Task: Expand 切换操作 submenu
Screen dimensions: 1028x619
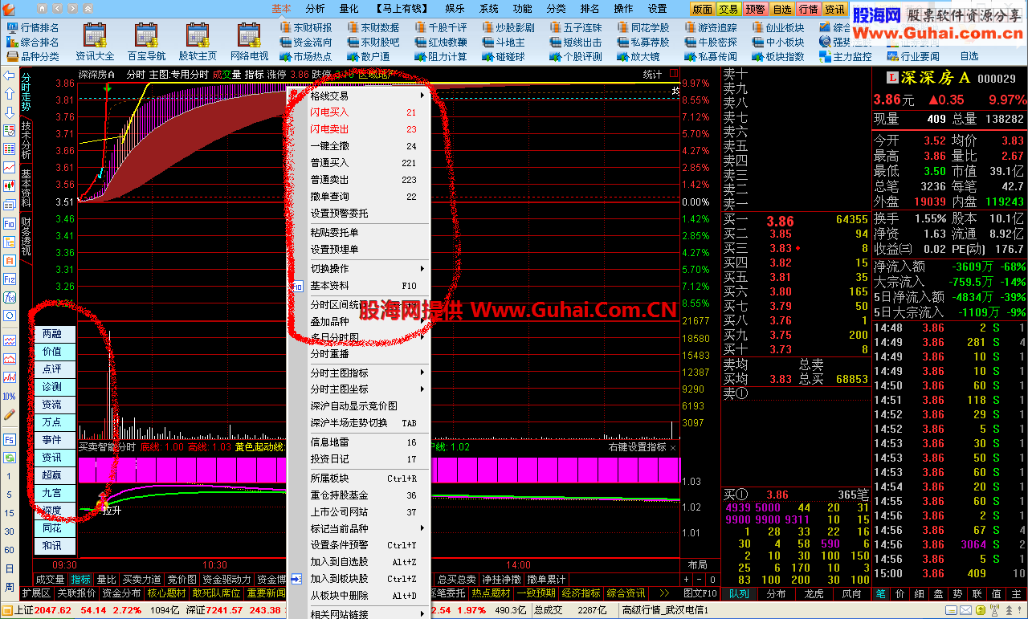Action: point(367,268)
